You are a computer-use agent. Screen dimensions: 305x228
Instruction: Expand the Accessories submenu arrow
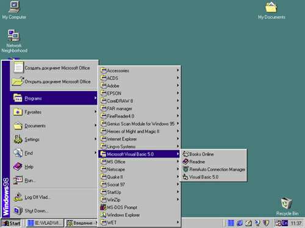[178, 70]
